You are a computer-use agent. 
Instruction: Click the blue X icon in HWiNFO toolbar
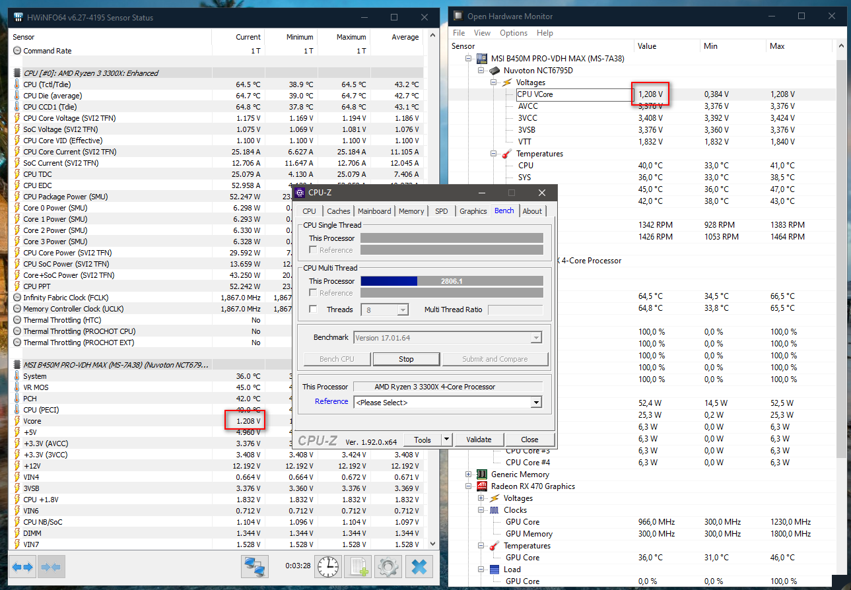click(x=419, y=566)
